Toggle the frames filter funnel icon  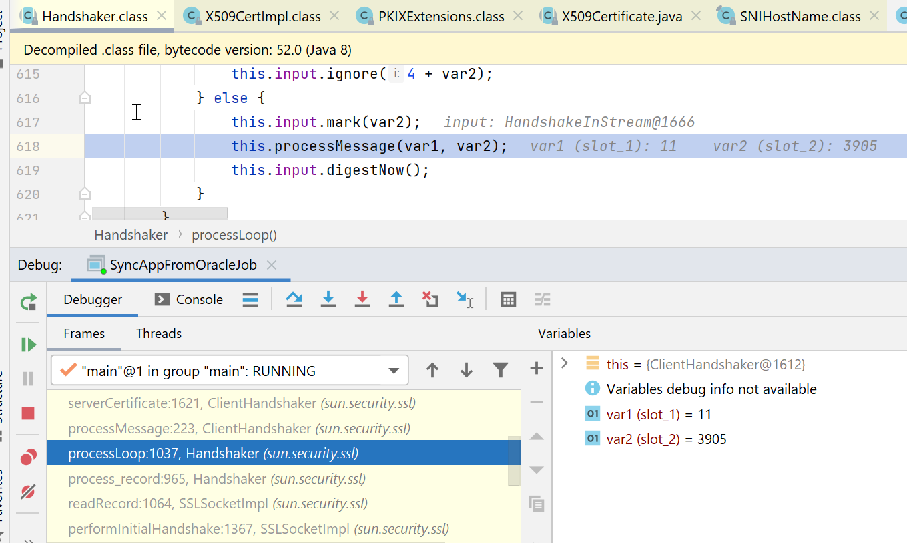point(501,371)
